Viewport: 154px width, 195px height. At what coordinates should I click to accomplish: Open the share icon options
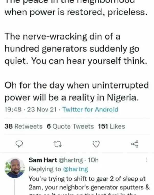tap(135, 144)
